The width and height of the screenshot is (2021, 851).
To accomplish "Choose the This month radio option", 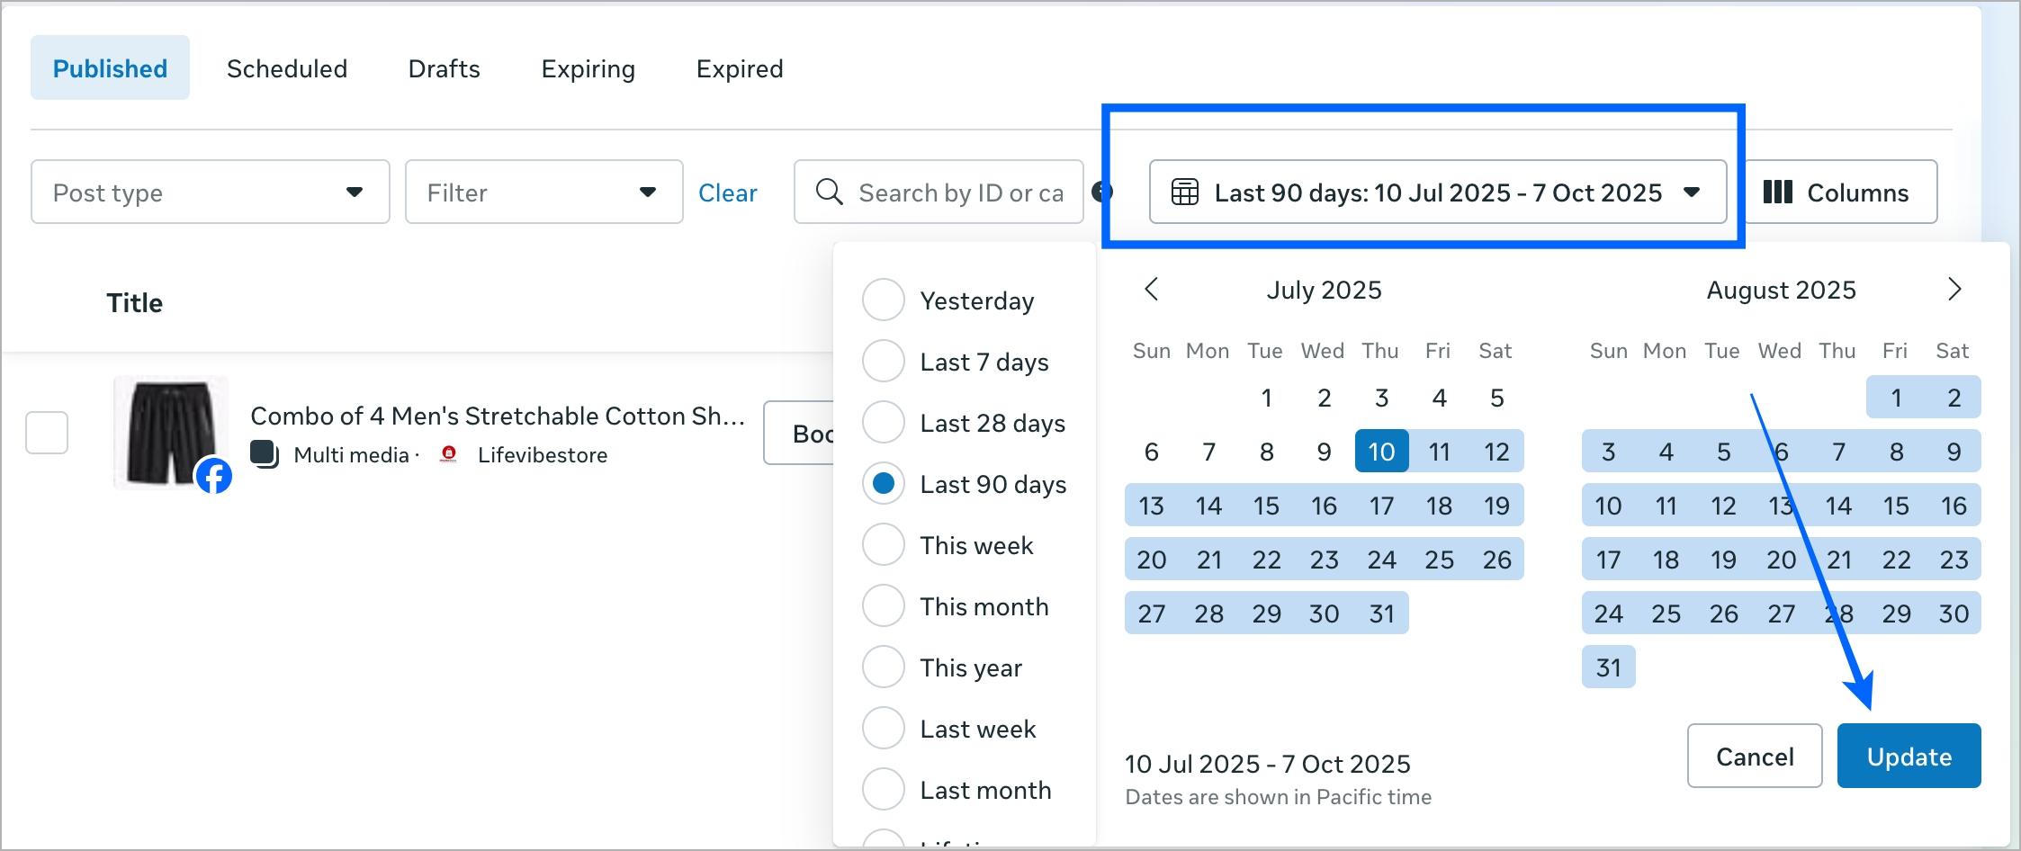I will pos(883,605).
